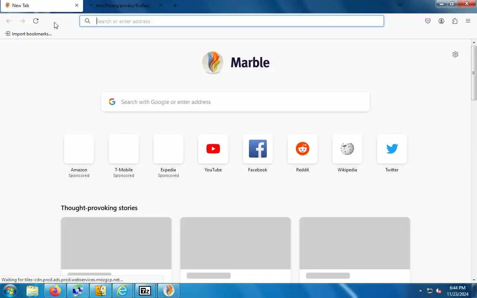Screen dimensions: 477x298
Task: Open the hamburger application menu
Action: point(468,21)
